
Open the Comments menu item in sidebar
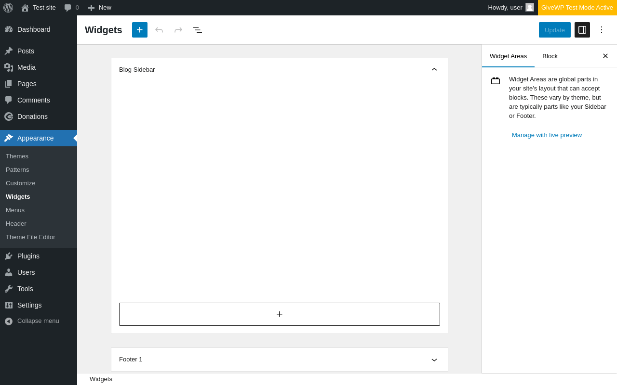point(39,100)
